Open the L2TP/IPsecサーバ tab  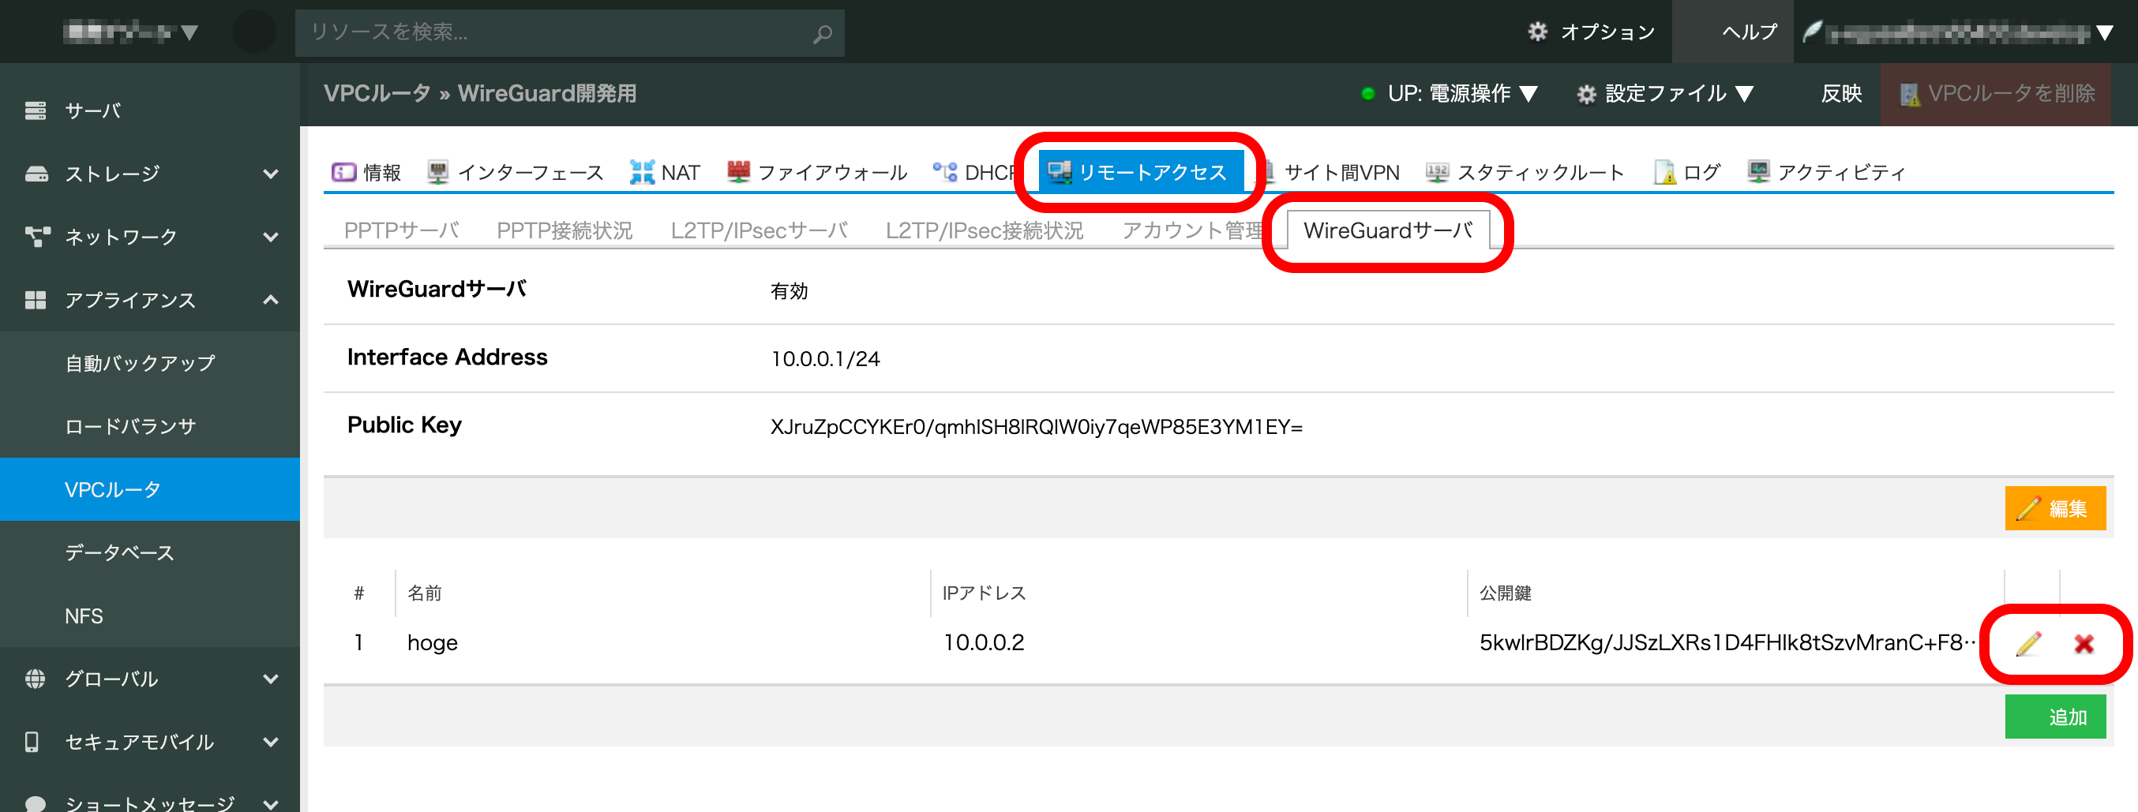click(x=759, y=230)
